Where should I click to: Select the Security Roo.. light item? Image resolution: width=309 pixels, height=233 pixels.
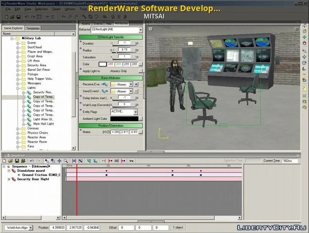[x=42, y=92]
